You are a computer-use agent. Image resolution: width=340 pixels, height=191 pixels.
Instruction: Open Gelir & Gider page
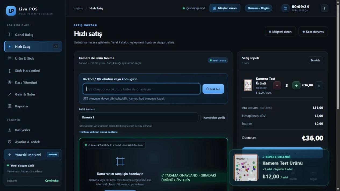pyautogui.click(x=33, y=94)
